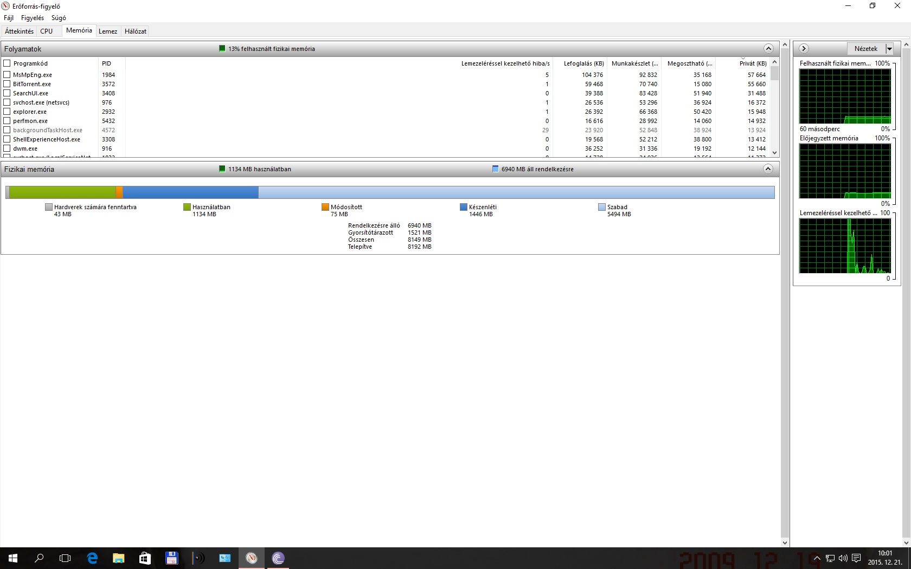The height and width of the screenshot is (569, 911).
Task: Open Task View on taskbar
Action: pos(65,558)
